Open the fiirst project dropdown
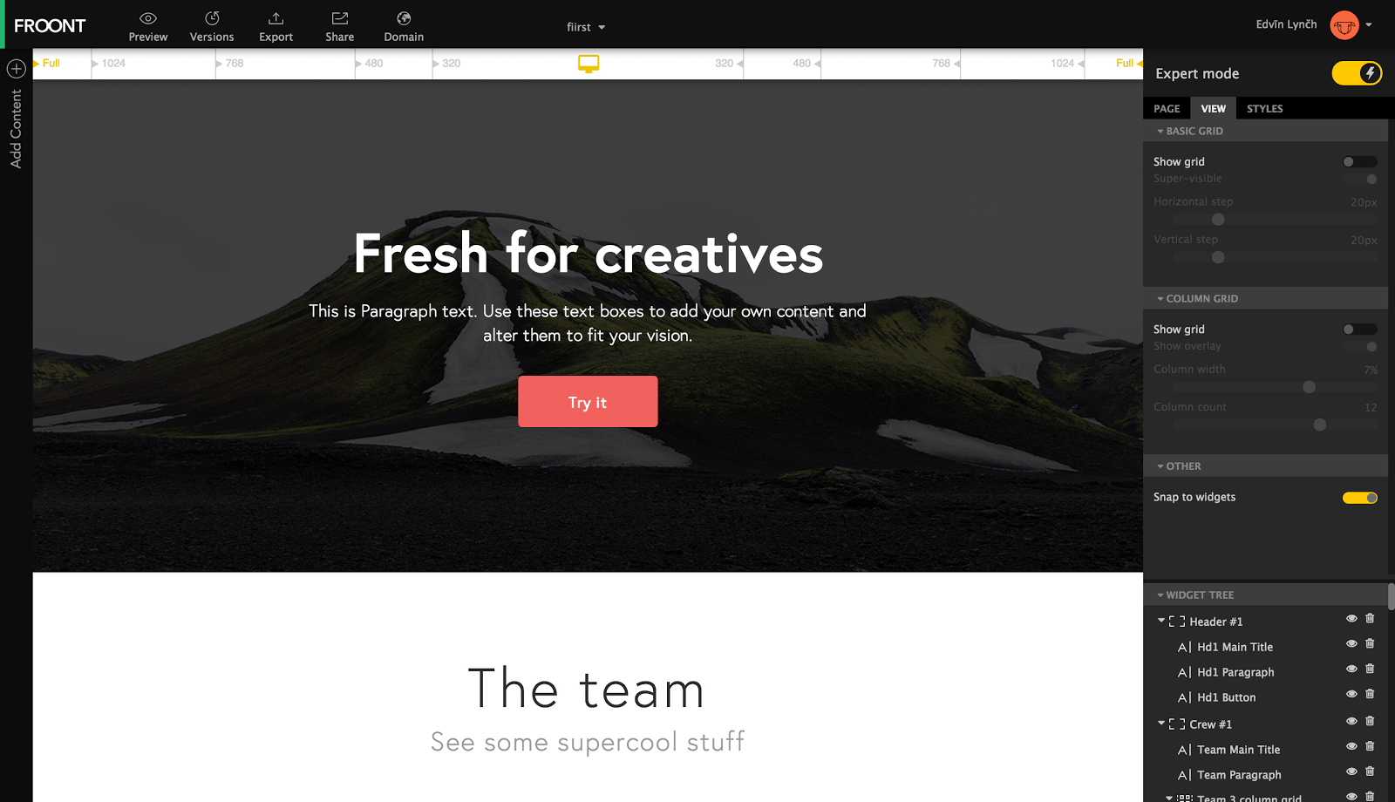 (586, 27)
